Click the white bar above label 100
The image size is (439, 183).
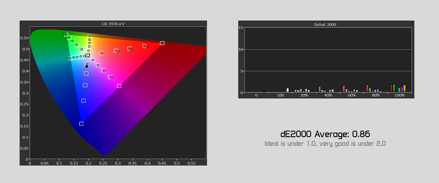click(x=288, y=90)
